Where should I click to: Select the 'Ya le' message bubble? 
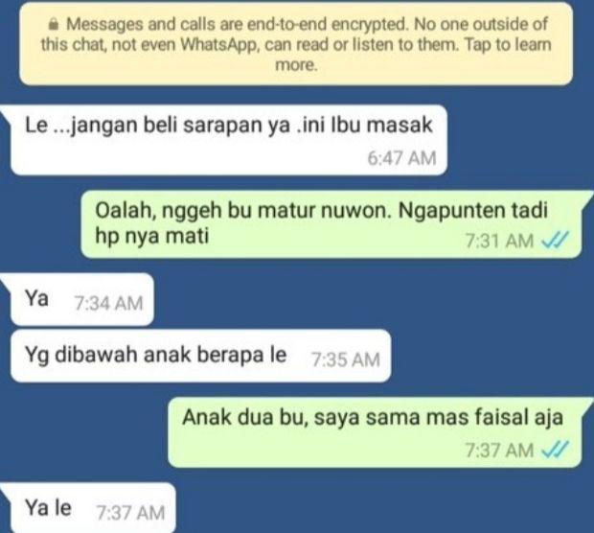pyautogui.click(x=93, y=508)
